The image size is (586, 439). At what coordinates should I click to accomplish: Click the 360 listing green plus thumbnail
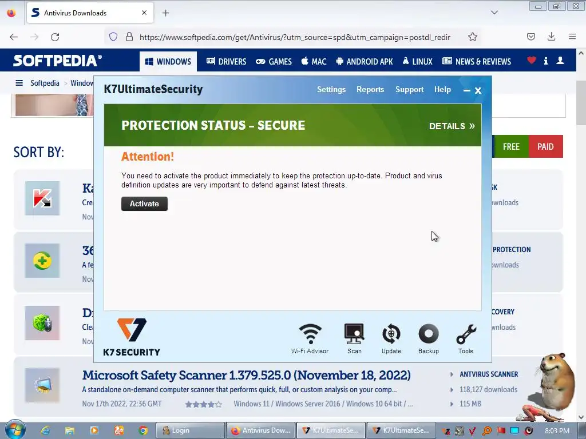pos(42,261)
